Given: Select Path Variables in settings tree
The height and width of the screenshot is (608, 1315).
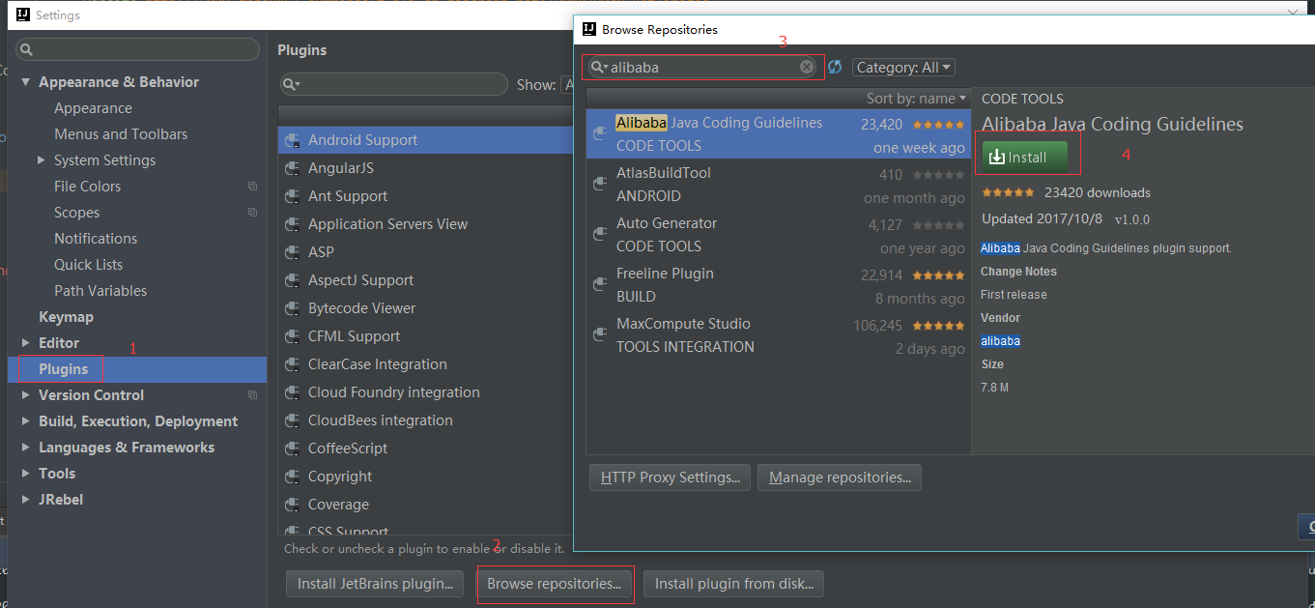Looking at the screenshot, I should click(100, 291).
